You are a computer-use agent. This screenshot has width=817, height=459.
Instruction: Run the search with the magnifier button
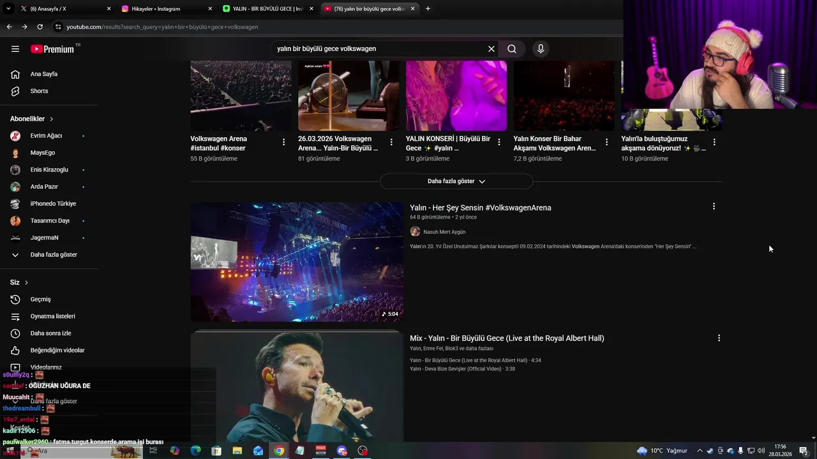tap(512, 49)
